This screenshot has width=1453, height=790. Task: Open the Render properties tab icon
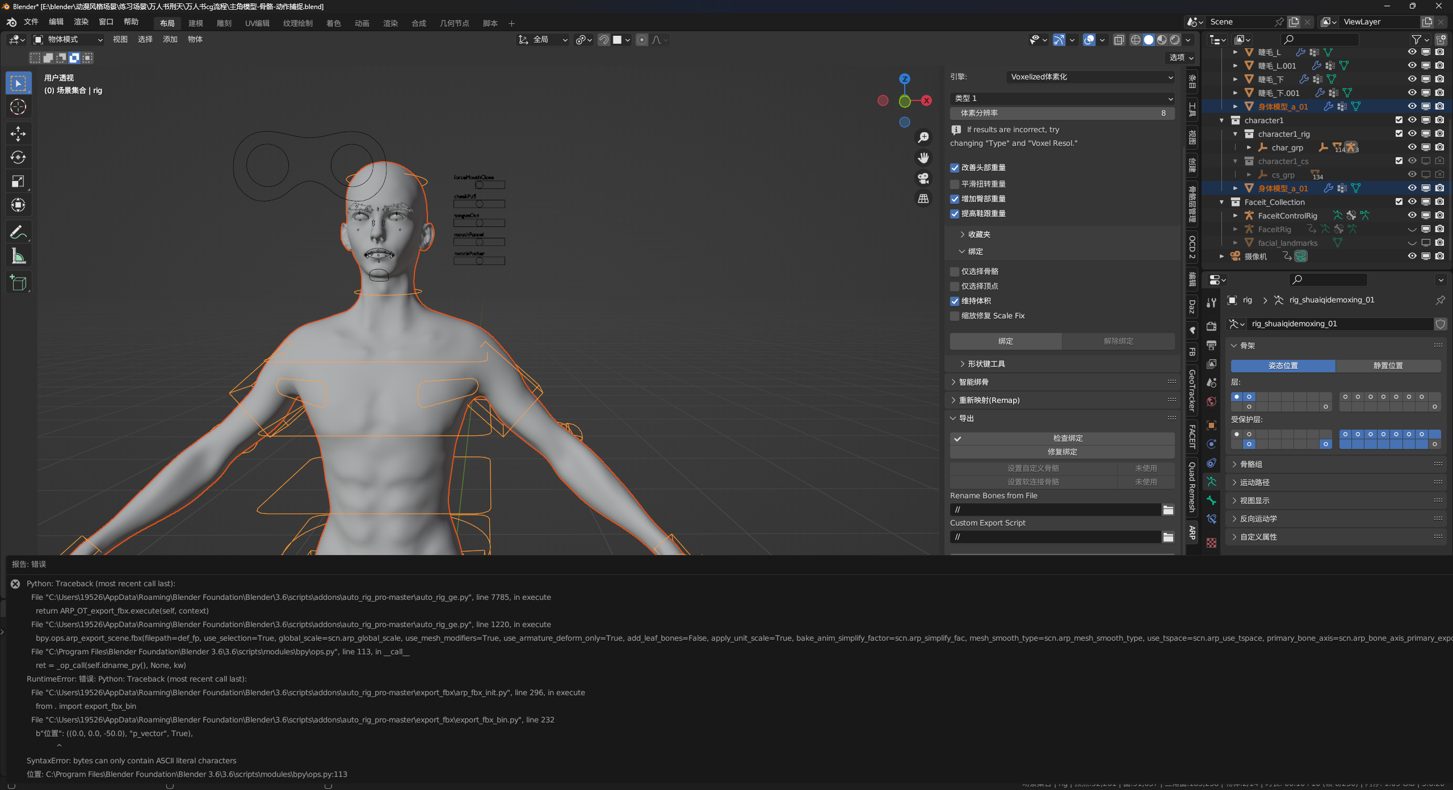coord(1212,326)
